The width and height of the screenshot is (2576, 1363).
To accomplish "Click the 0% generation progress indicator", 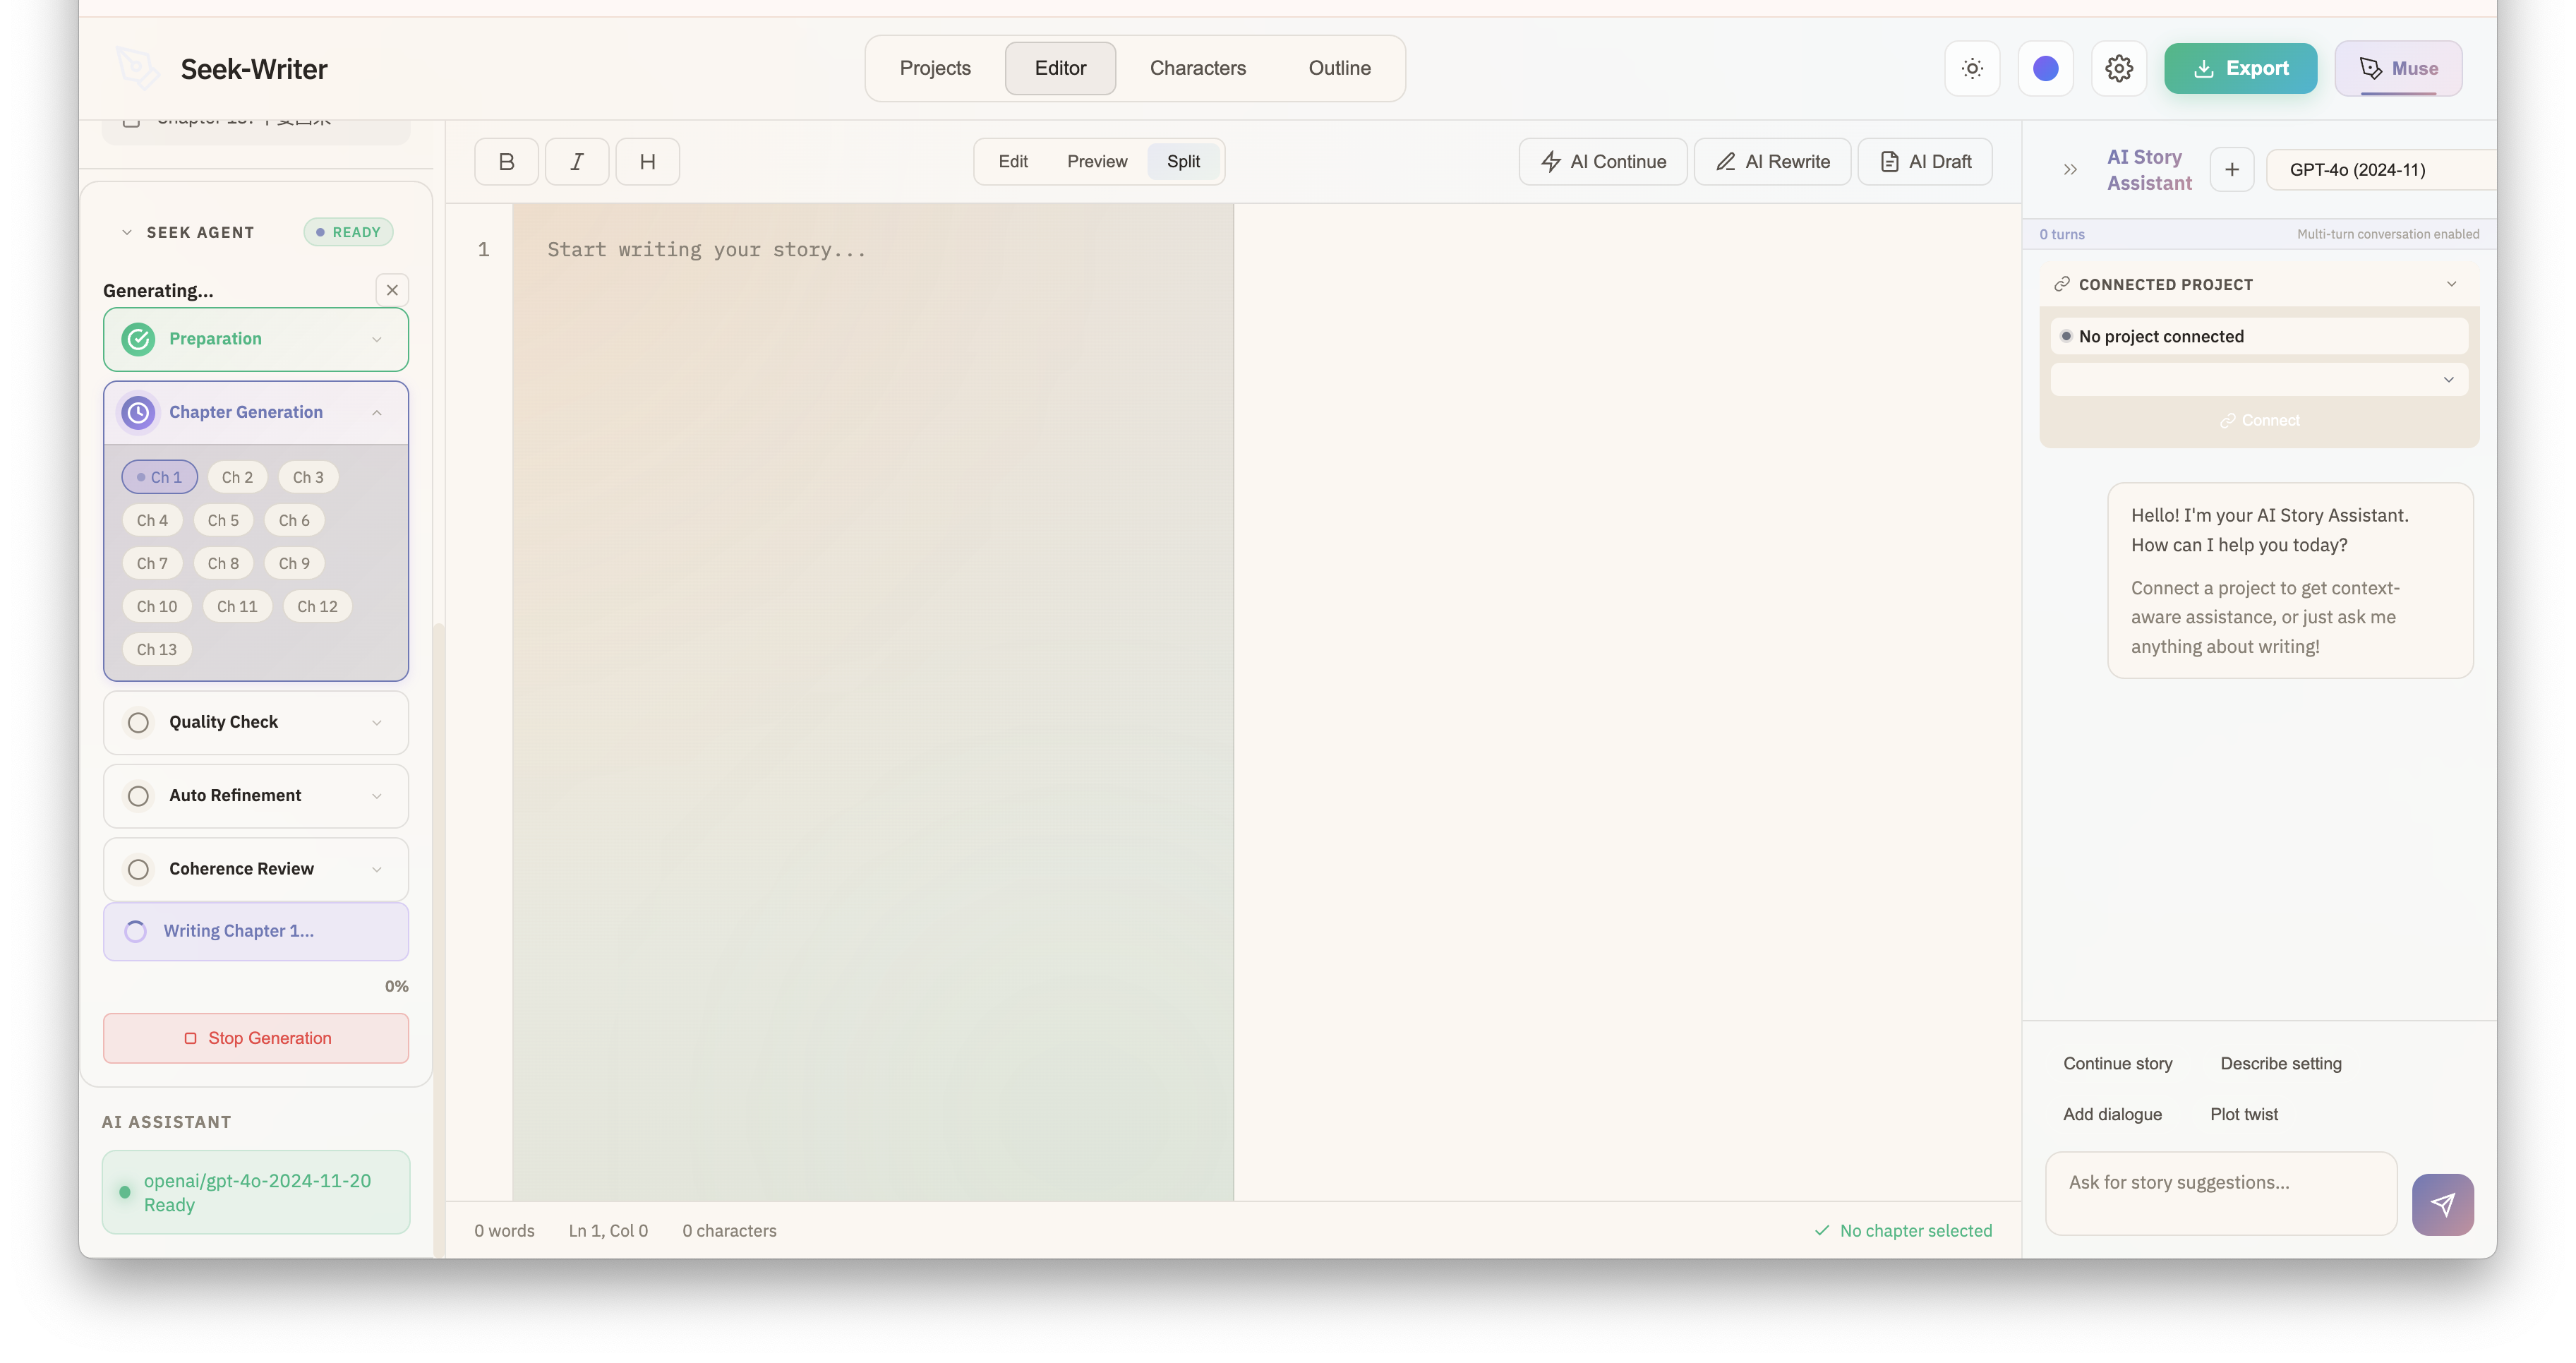I will click(x=396, y=986).
